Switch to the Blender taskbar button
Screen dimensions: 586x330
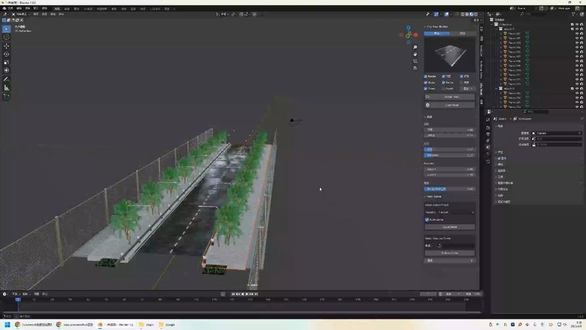[x=116, y=325]
